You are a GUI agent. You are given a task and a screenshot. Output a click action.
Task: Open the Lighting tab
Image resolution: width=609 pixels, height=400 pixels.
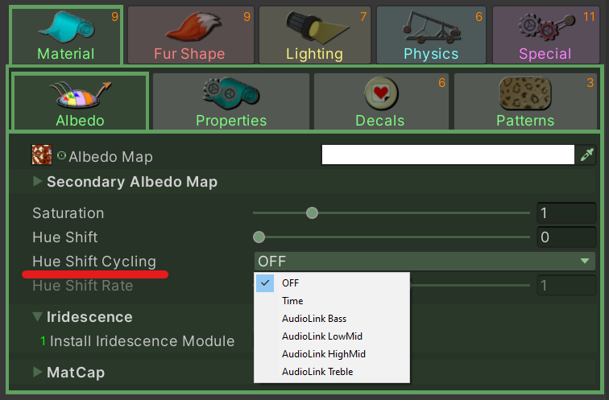tap(315, 35)
